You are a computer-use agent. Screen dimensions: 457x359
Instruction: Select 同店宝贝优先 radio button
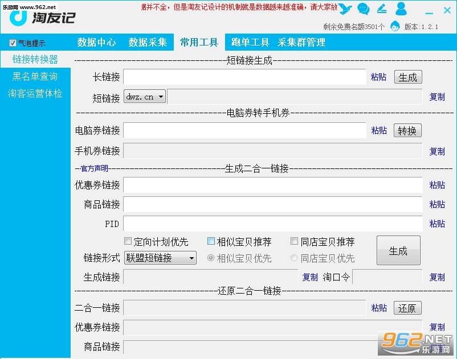pyautogui.click(x=294, y=258)
